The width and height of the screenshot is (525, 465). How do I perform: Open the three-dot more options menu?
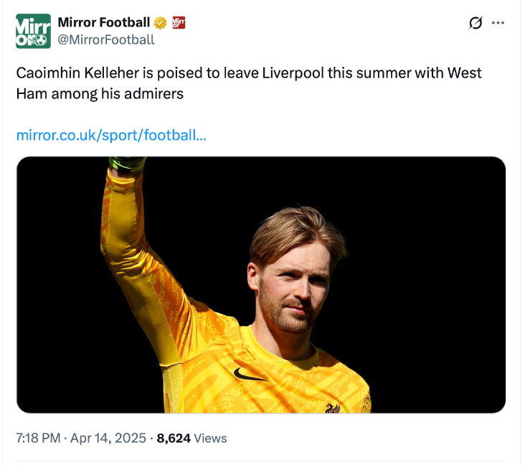[x=498, y=23]
